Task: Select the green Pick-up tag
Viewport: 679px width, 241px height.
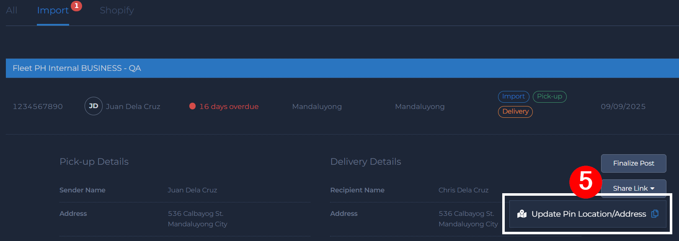Action: coord(550,96)
